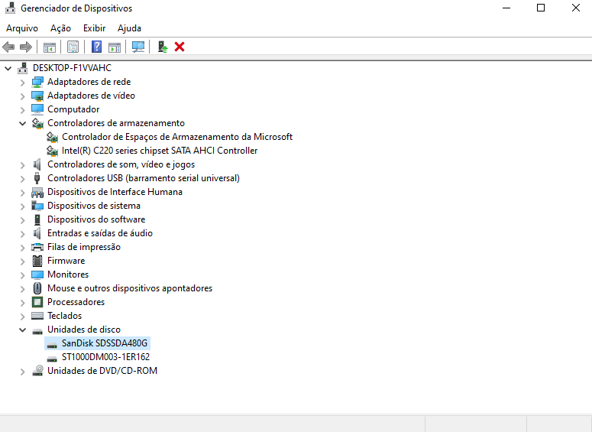Select the DESKTOP-F1VVAHC computer name
This screenshot has height=432, width=592.
point(72,68)
